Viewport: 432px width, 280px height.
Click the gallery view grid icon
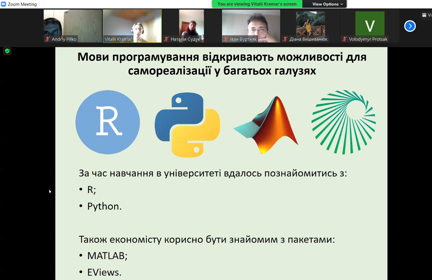(x=424, y=15)
